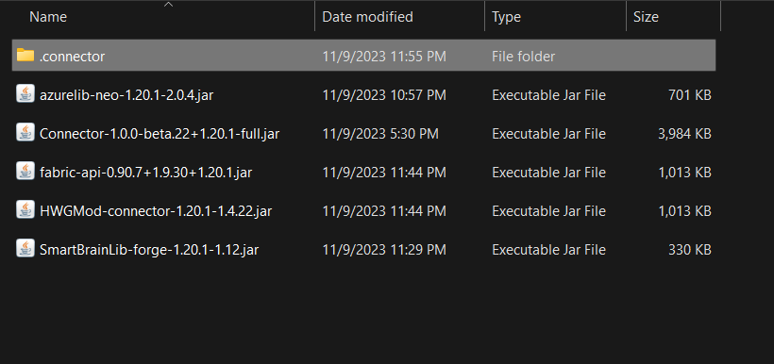This screenshot has height=364, width=774.
Task: Click the fabric-api jar file icon
Action: (25, 171)
